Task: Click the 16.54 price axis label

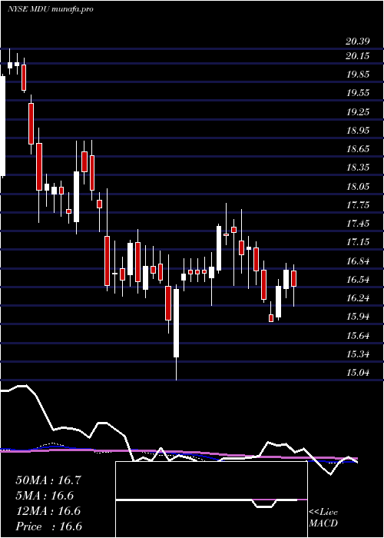Action: [x=358, y=280]
